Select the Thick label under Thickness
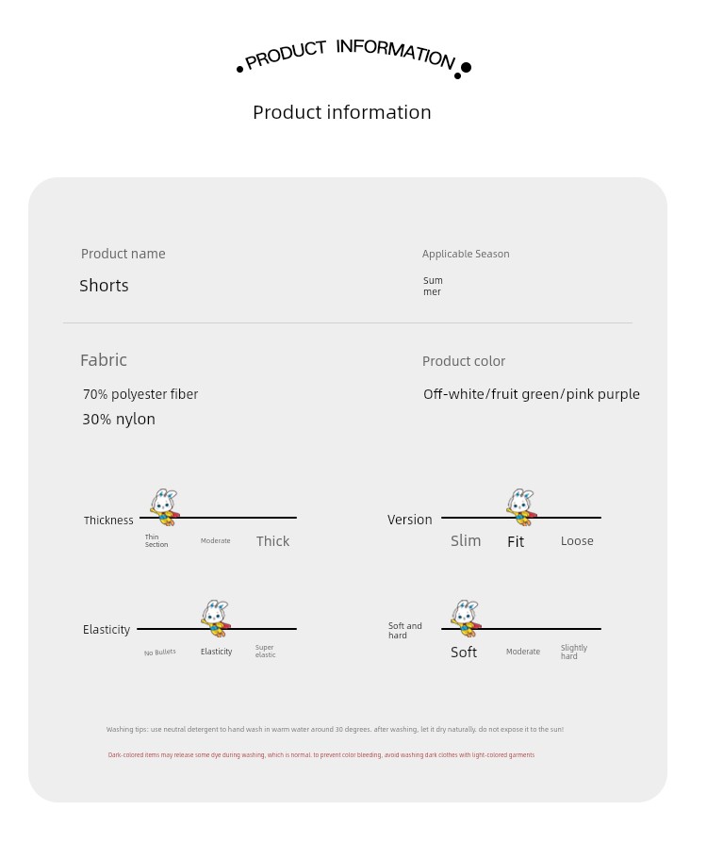Screen dimensions: 707x843 [272, 541]
